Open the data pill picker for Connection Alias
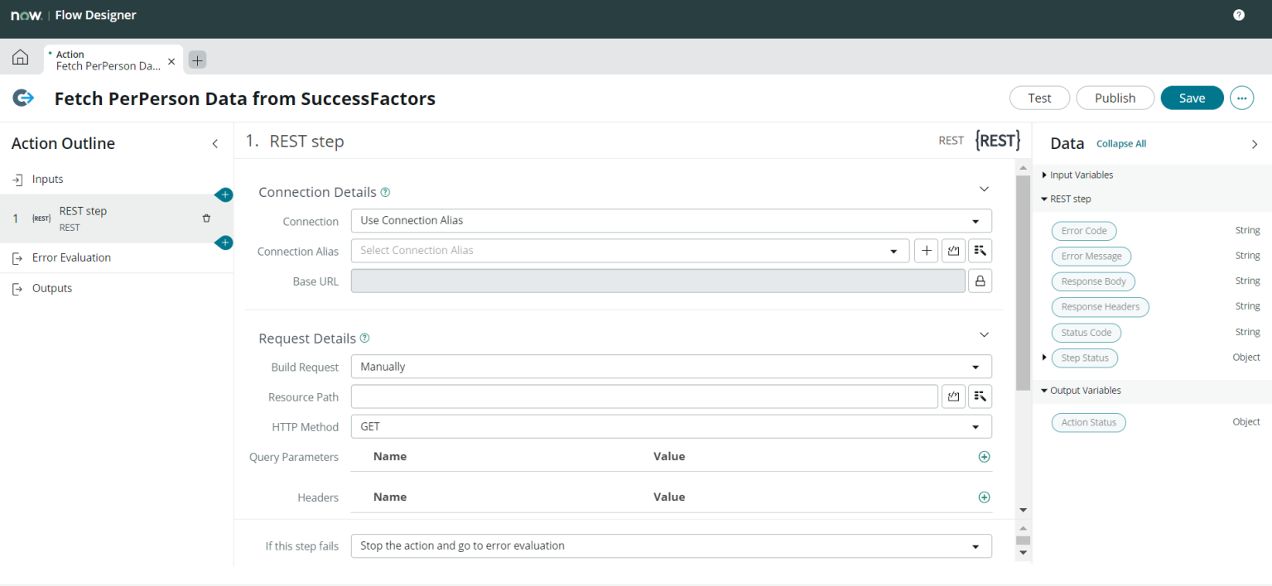The image size is (1272, 586). pos(980,250)
